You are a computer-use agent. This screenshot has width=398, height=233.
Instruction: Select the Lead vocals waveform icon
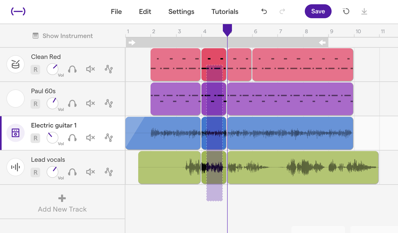[x=16, y=167]
